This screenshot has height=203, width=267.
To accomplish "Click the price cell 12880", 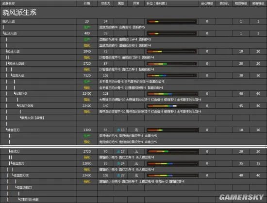I will [x=87, y=163].
